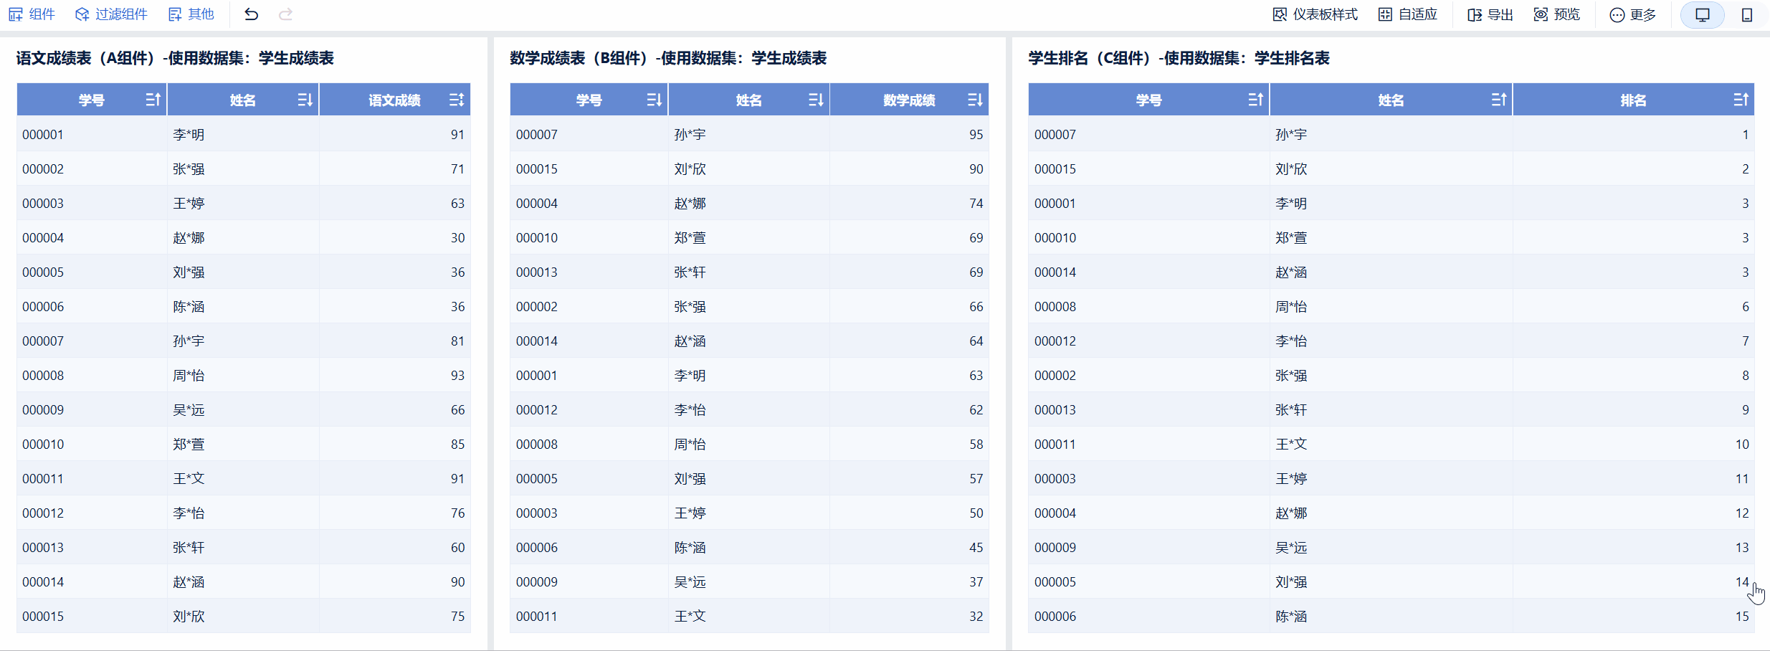The height and width of the screenshot is (651, 1770).
Task: Sort the 排名 column
Action: [x=1741, y=100]
